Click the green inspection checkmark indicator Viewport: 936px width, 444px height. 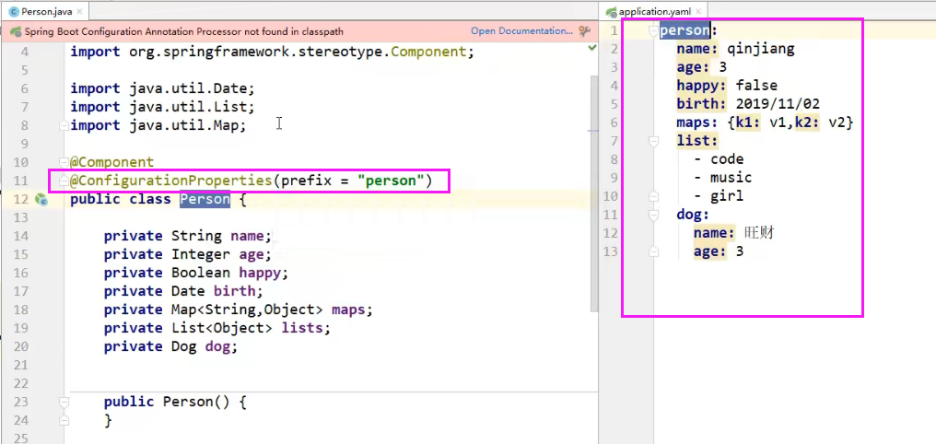592,48
